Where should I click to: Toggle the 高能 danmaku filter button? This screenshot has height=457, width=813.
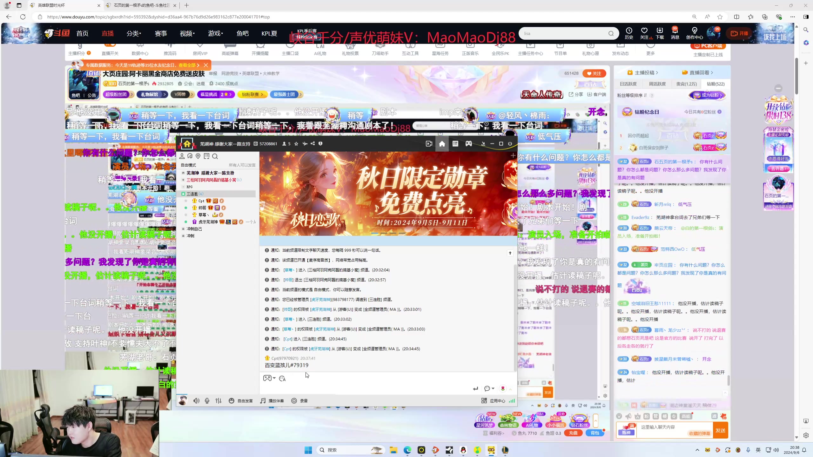686,416
